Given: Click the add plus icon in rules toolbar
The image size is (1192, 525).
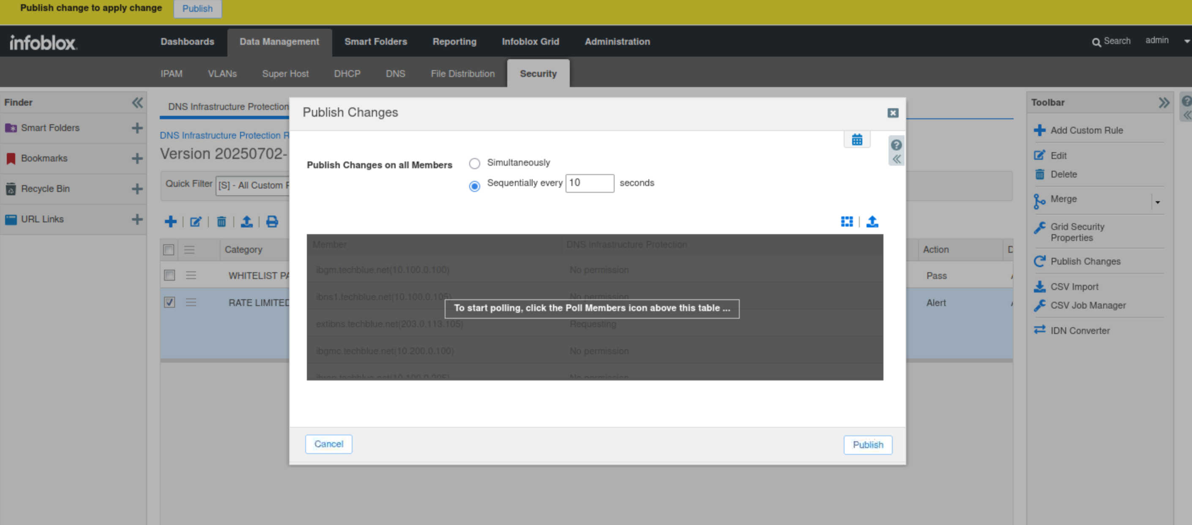Looking at the screenshot, I should 170,221.
